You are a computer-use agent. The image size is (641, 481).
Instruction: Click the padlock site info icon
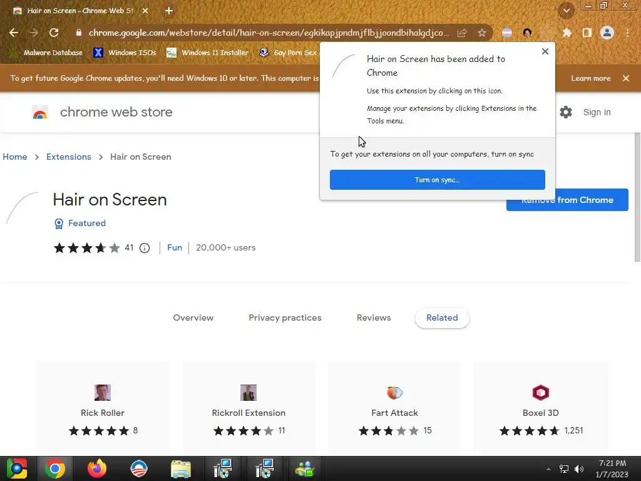[x=78, y=33]
